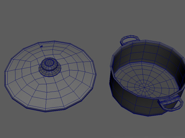This screenshot has height=138, width=185.
Task: Pick the pot's front handle
Action: (170, 102)
